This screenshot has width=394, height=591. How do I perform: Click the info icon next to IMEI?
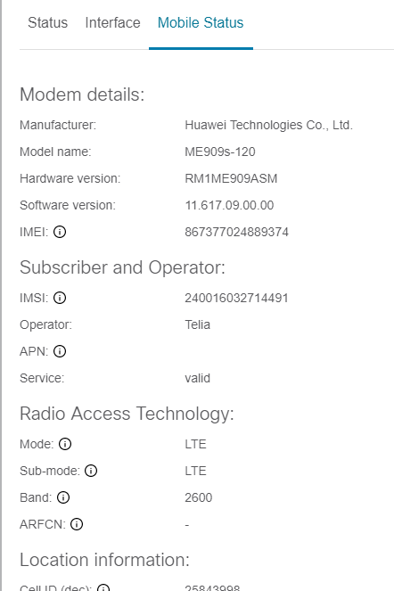pyautogui.click(x=60, y=232)
